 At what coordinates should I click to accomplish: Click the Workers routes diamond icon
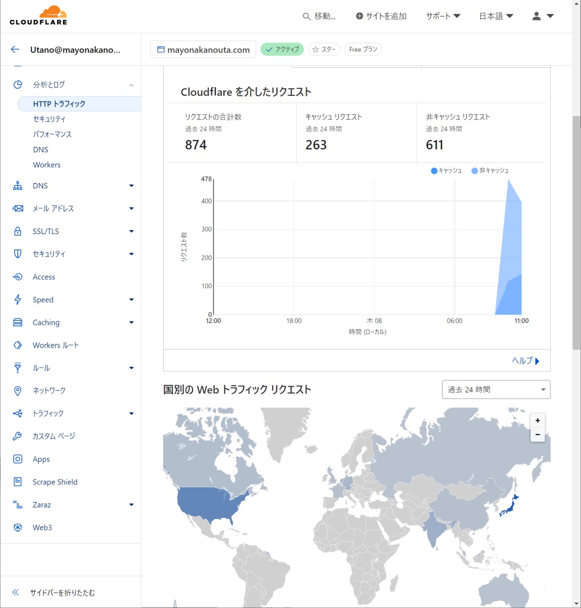point(18,345)
